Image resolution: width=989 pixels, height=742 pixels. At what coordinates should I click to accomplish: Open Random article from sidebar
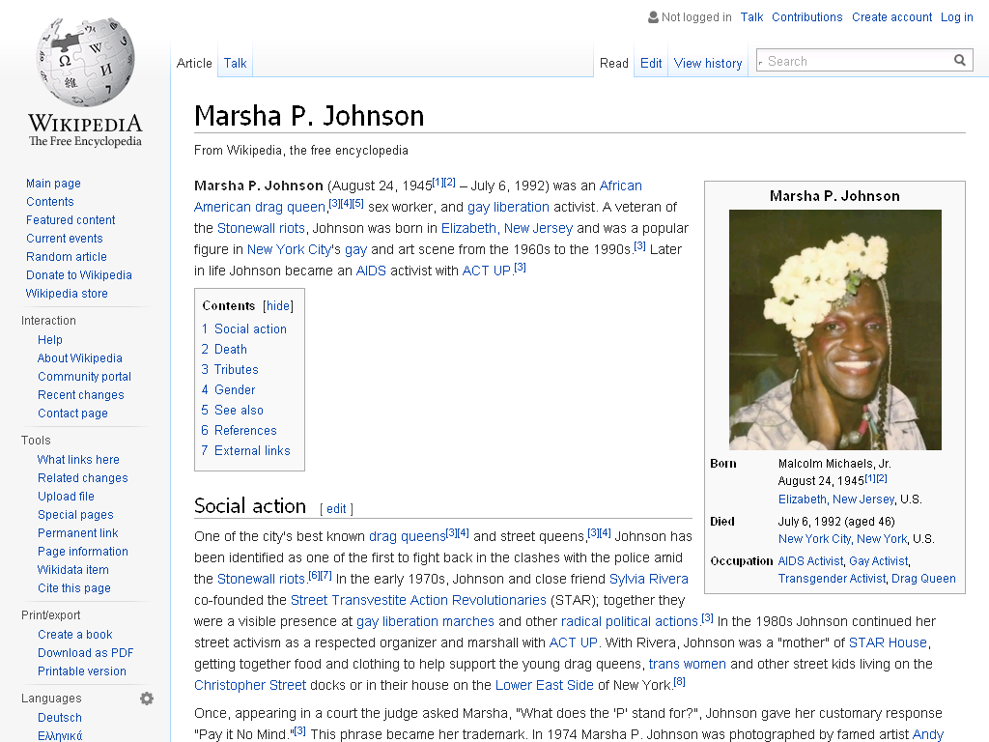(x=67, y=257)
